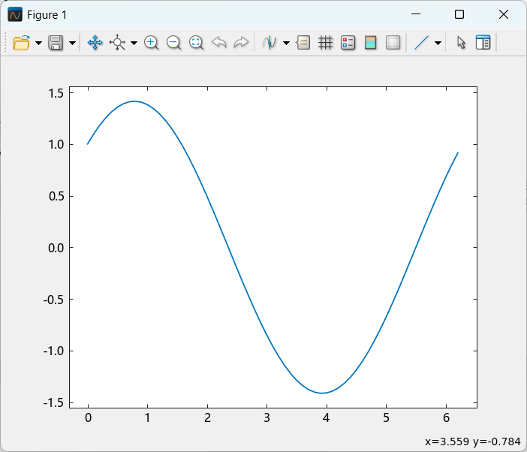This screenshot has height=452, width=527.
Task: Toggle the legend icon
Action: [x=348, y=43]
